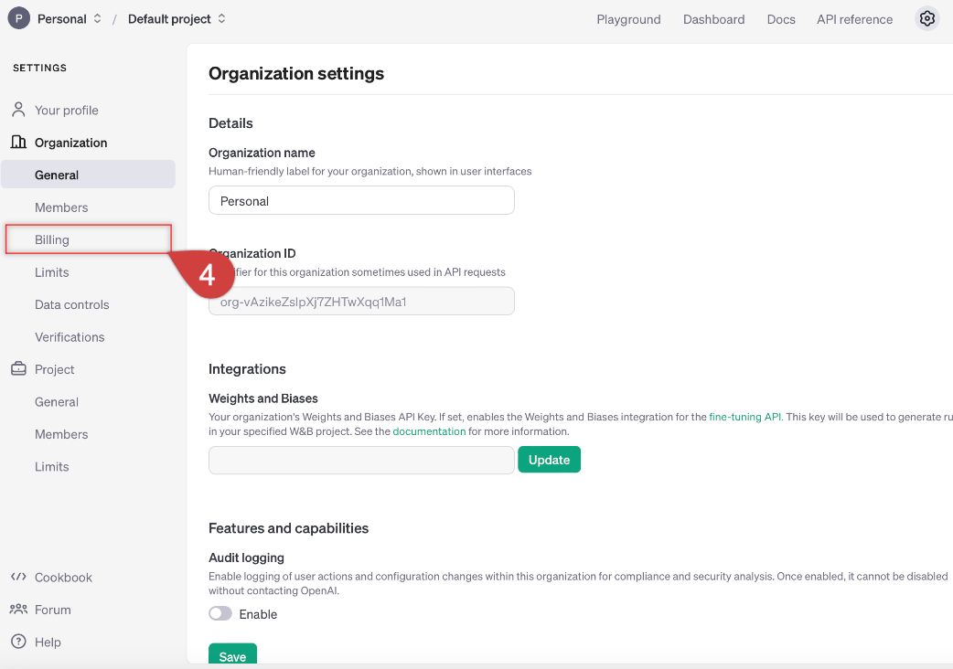Click the Organization ID field
The width and height of the screenshot is (953, 669).
(x=361, y=301)
